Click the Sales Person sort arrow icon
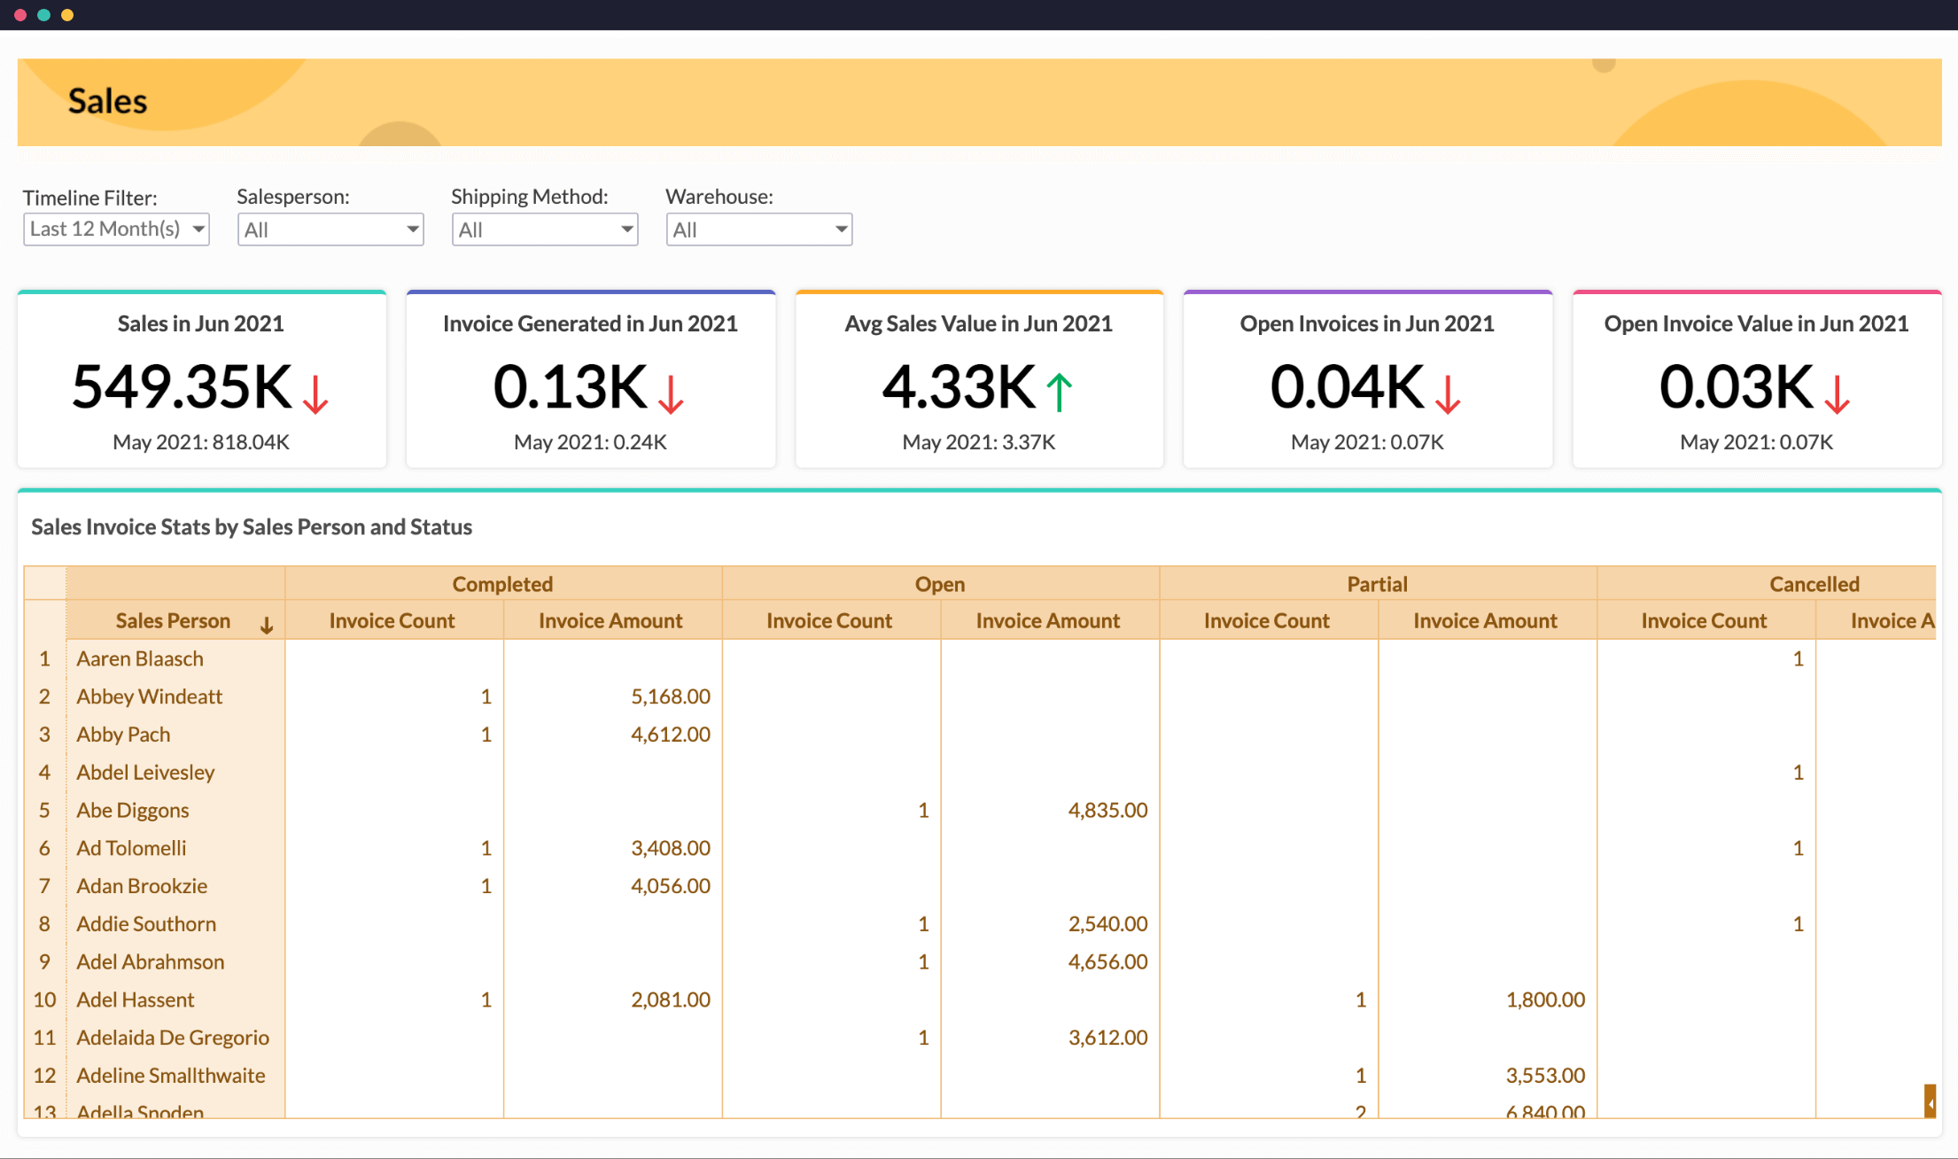Viewport: 1958px width, 1159px height. point(267,626)
